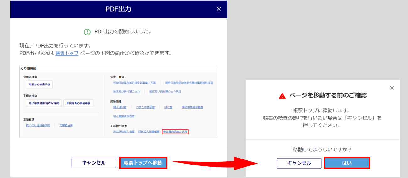The width and height of the screenshot is (408, 178).
Task: Click おまとめ請求書 in the guide image
Action: coord(145,107)
